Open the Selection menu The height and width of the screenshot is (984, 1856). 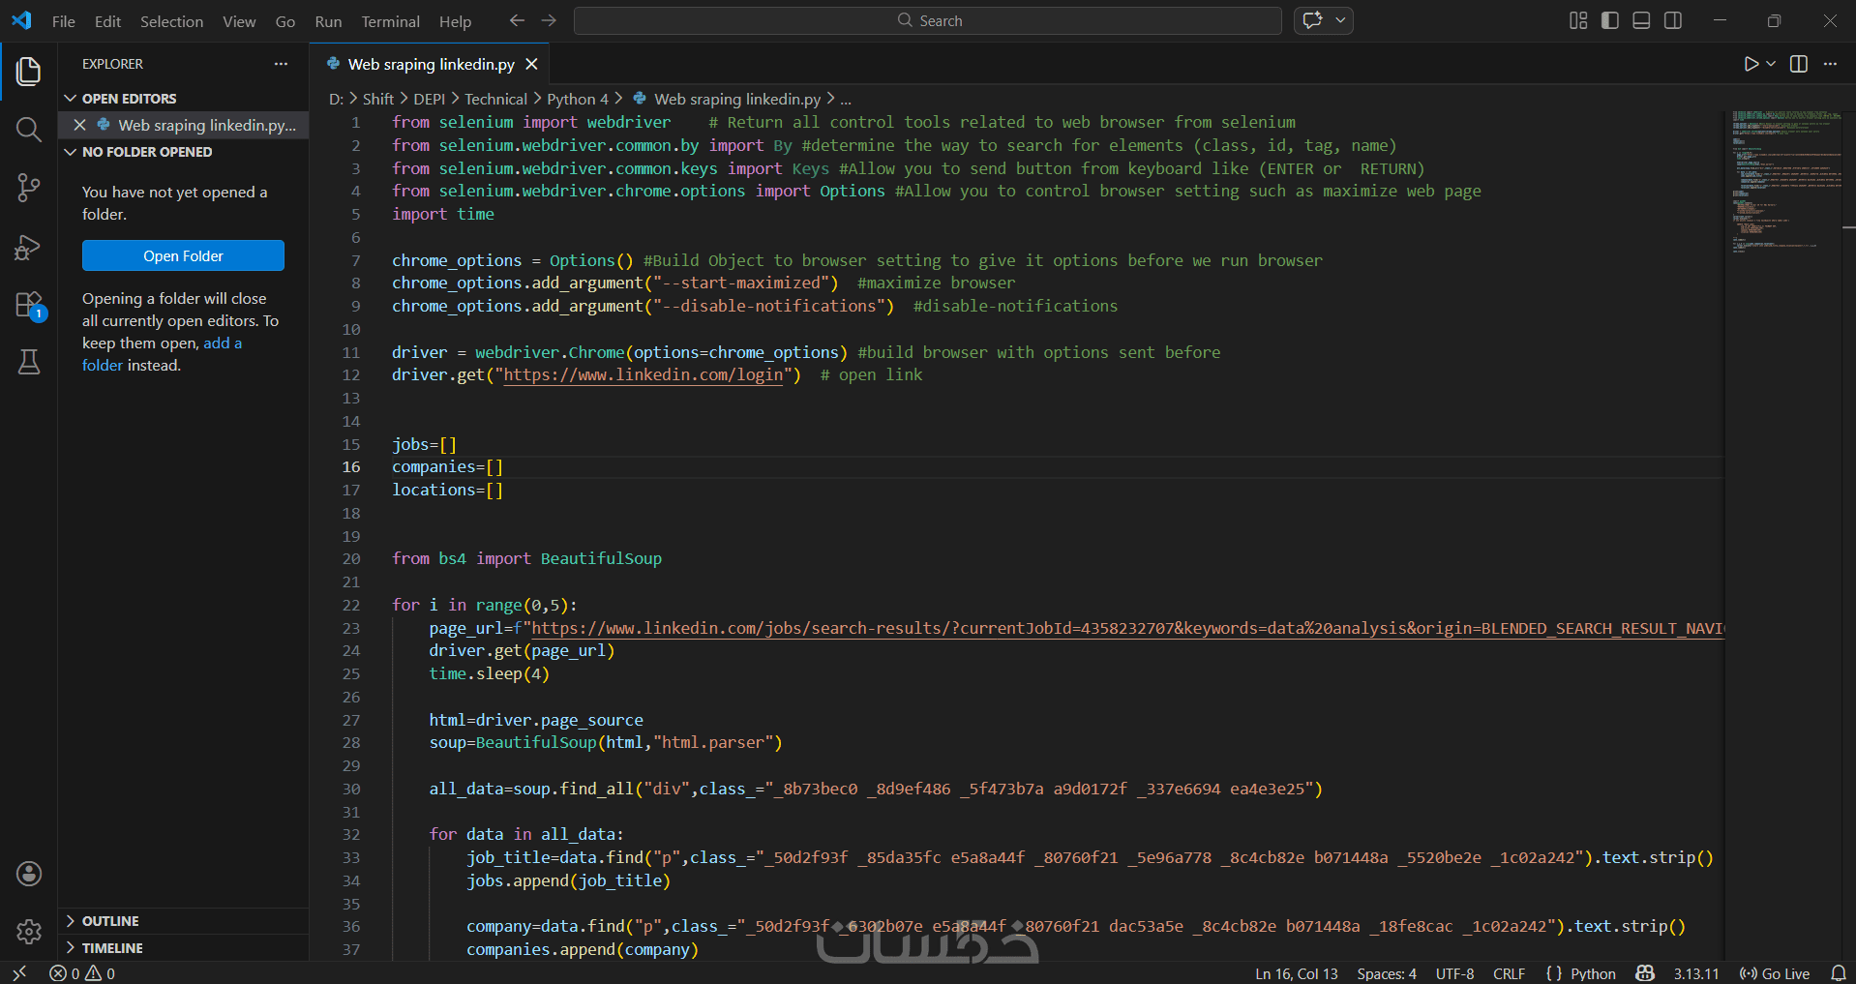[171, 21]
